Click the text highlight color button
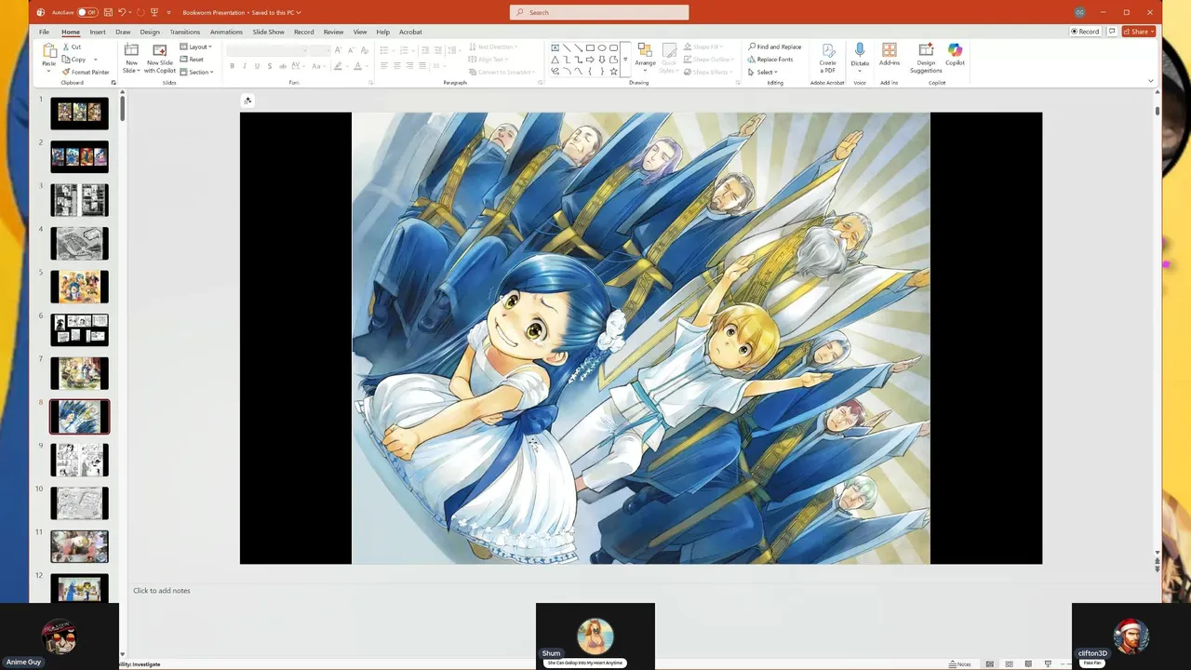The width and height of the screenshot is (1191, 670). coord(338,66)
